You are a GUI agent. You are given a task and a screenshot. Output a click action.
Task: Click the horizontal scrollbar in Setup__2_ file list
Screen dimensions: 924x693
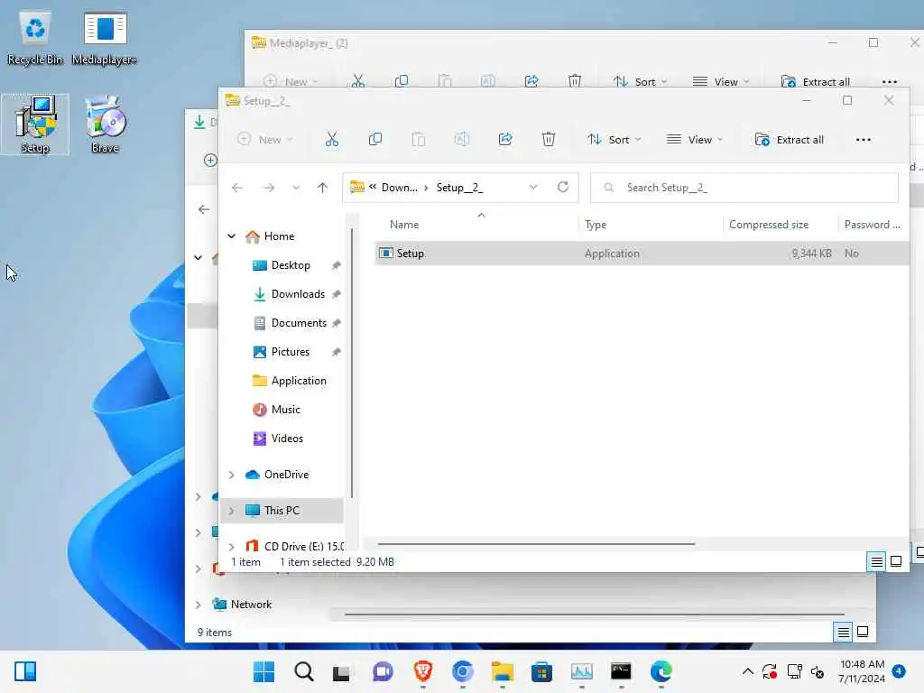[x=536, y=544]
